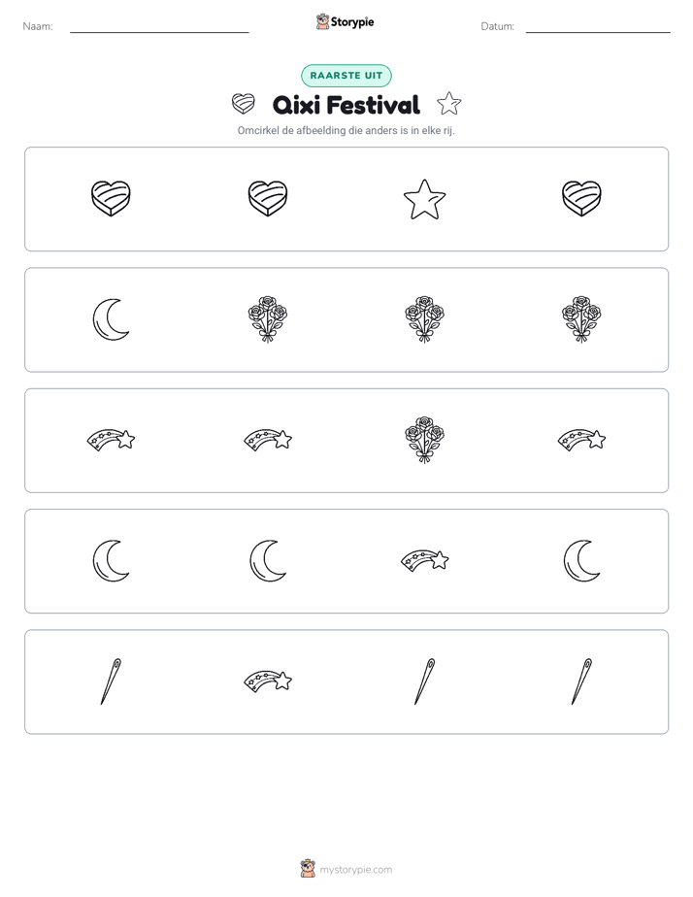Click the Qixi Festival heading
This screenshot has height=897, width=693.
tap(346, 105)
